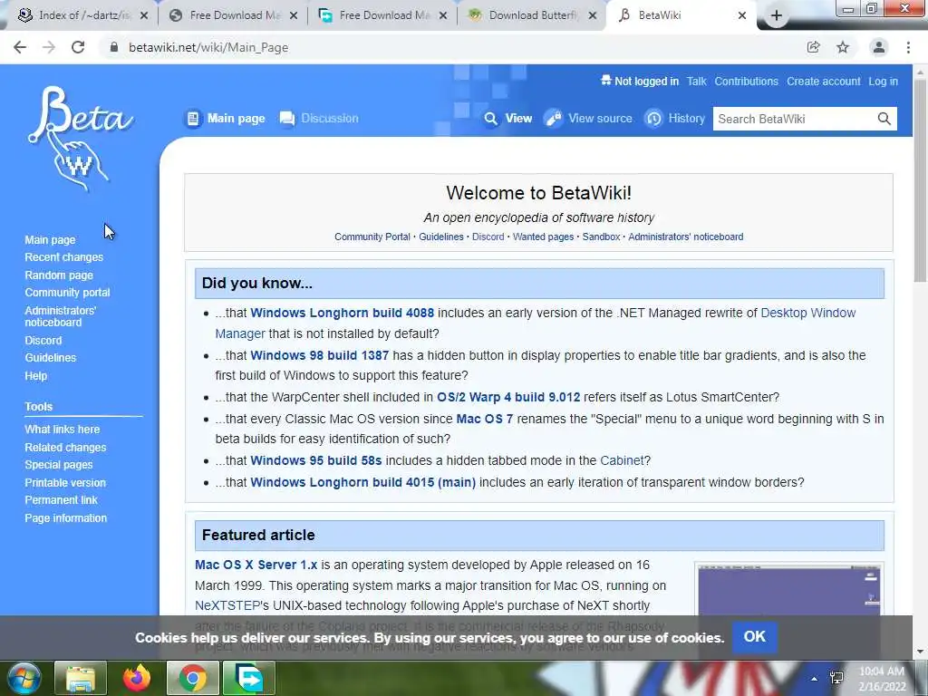
Task: Open Mac OS X Server 1.x featured article
Action: 256,565
